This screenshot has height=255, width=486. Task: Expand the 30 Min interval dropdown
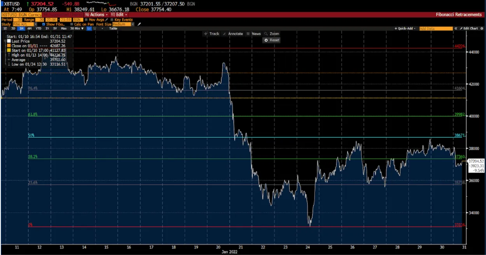[76, 28]
